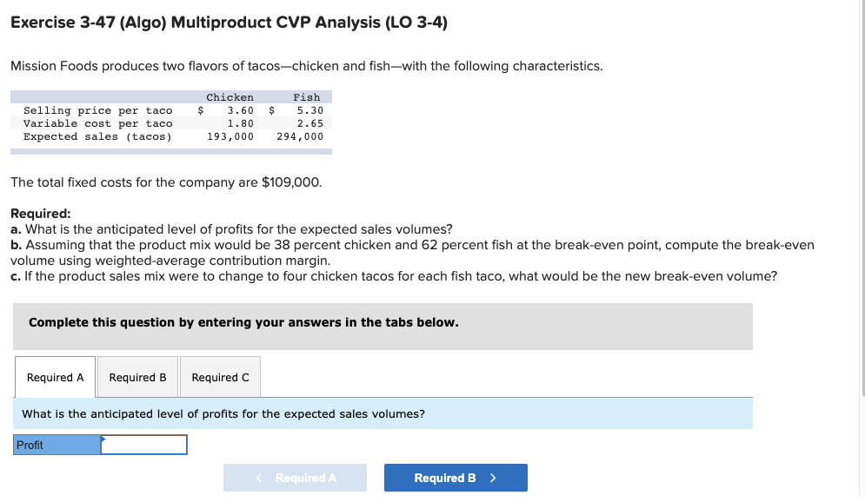Click the gray instructions banner text
865x502 pixels.
coord(243,322)
